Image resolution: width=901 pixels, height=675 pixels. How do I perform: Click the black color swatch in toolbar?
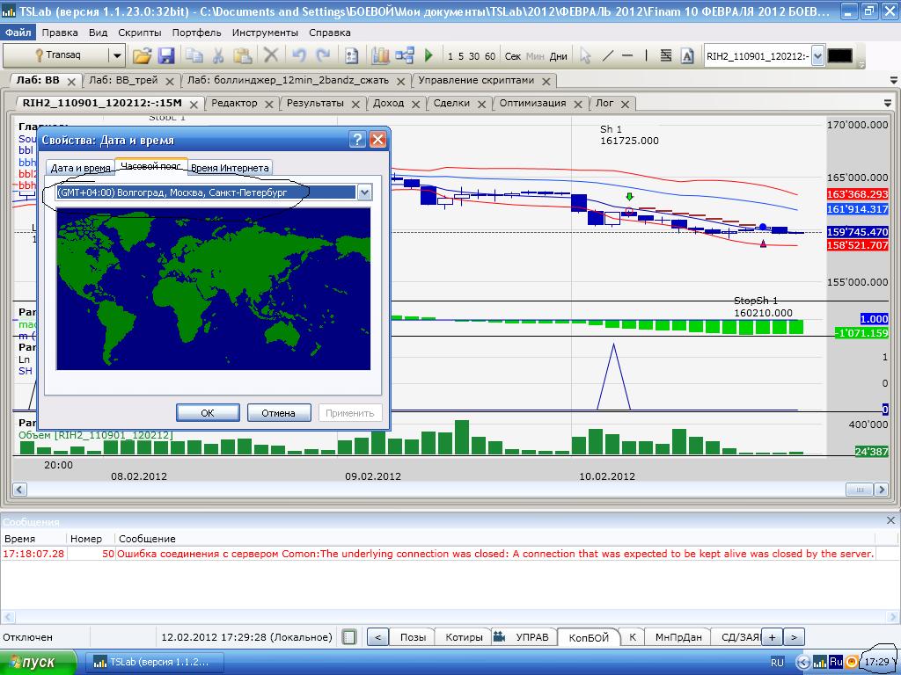[x=840, y=55]
